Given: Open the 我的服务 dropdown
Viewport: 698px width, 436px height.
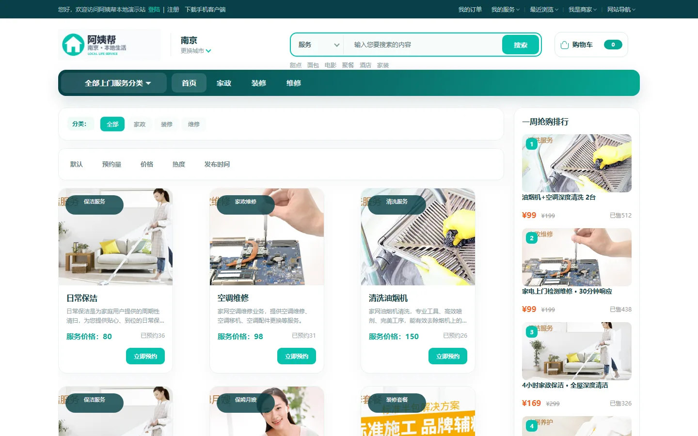Looking at the screenshot, I should (x=505, y=9).
